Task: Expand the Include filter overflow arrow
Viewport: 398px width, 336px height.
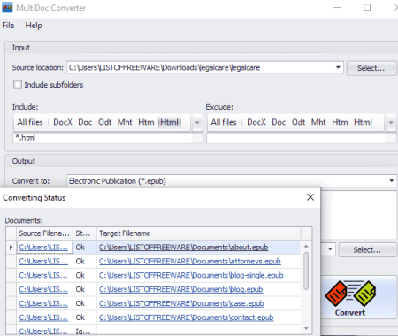Action: (x=197, y=122)
